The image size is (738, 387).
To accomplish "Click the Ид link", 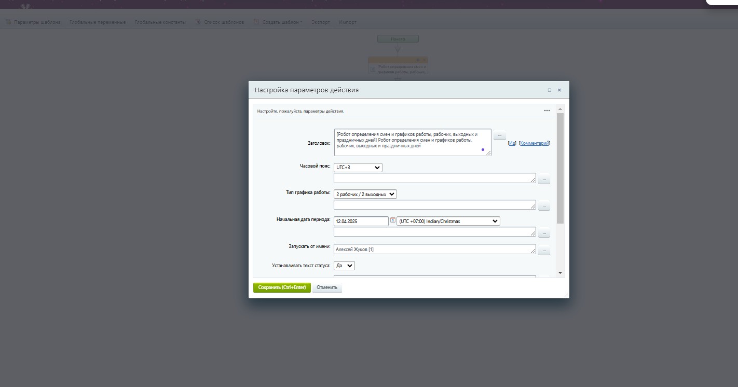I will (512, 143).
